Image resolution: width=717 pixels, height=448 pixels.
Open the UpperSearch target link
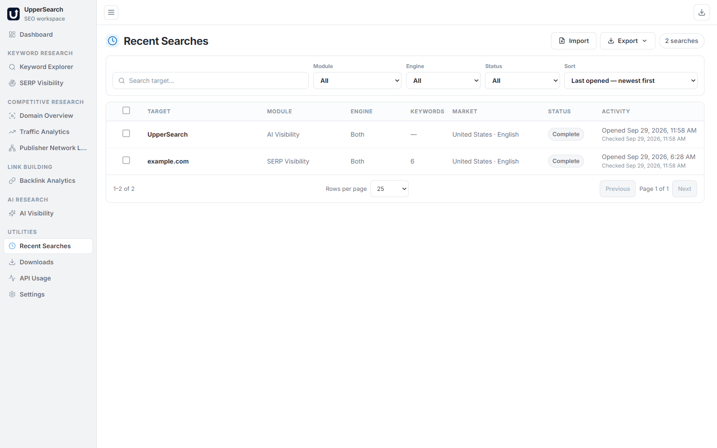pos(168,134)
